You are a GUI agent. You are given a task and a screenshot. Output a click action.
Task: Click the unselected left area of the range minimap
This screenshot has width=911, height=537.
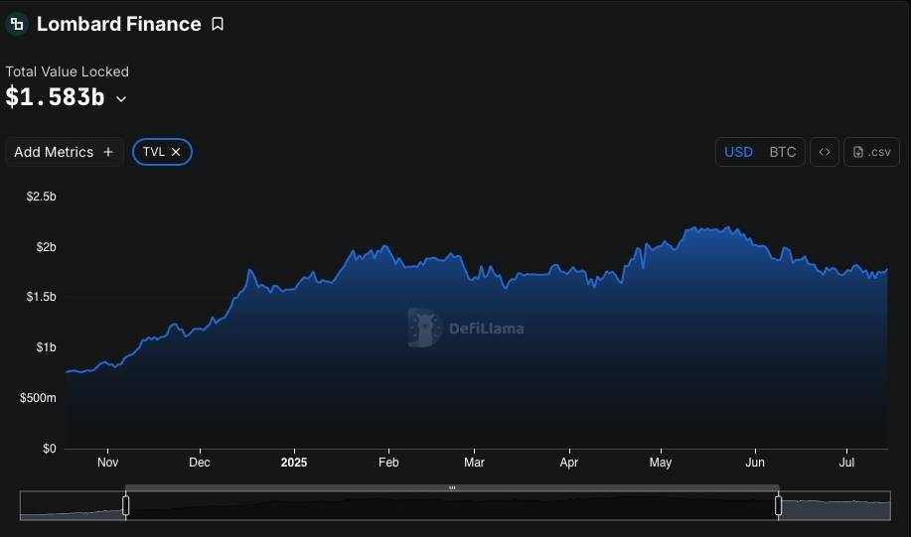point(72,505)
